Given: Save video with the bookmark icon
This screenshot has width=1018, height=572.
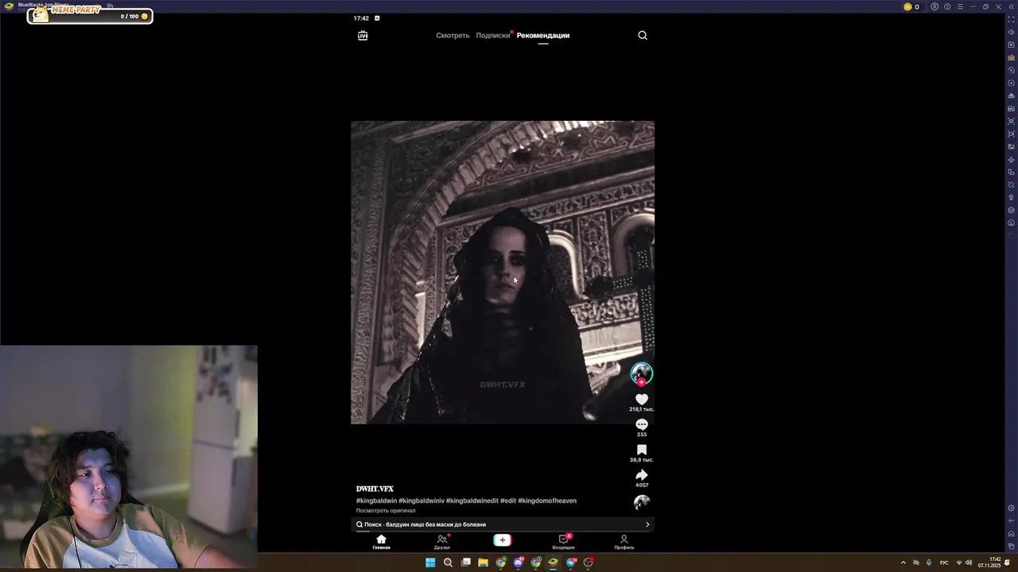Looking at the screenshot, I should 642,450.
